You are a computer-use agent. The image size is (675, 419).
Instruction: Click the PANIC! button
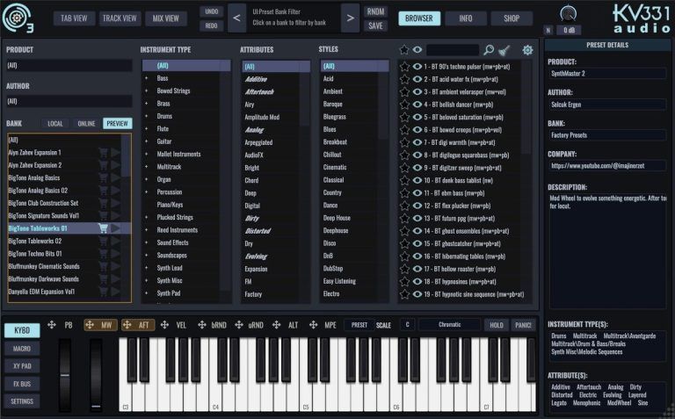523,325
